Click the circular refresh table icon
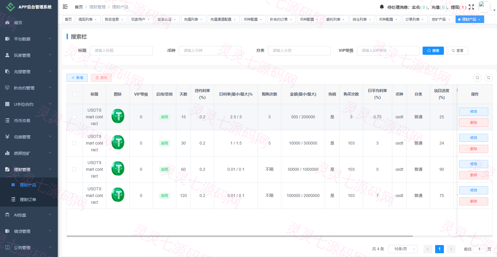This screenshot has width=497, height=257. (x=489, y=78)
